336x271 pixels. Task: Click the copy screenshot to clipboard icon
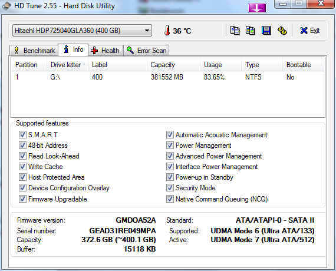point(251,31)
